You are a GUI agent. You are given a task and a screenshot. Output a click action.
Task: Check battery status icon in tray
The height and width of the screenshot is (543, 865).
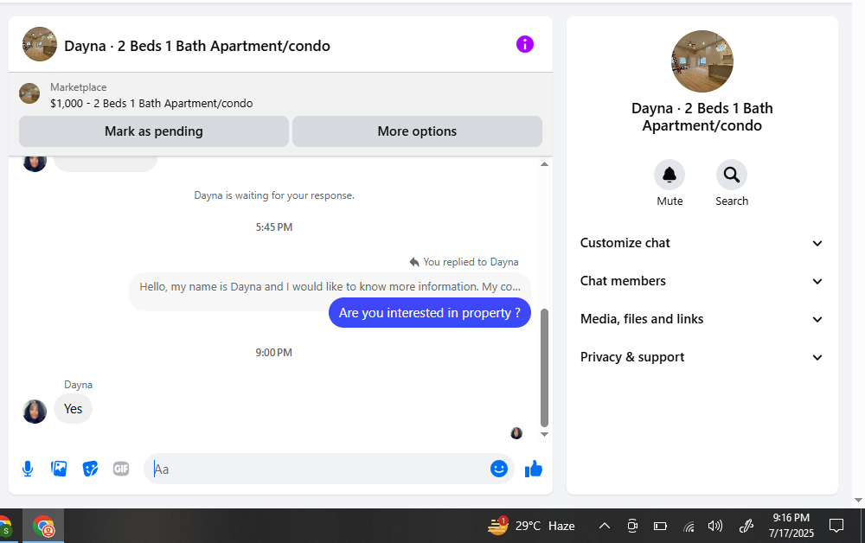[660, 527]
